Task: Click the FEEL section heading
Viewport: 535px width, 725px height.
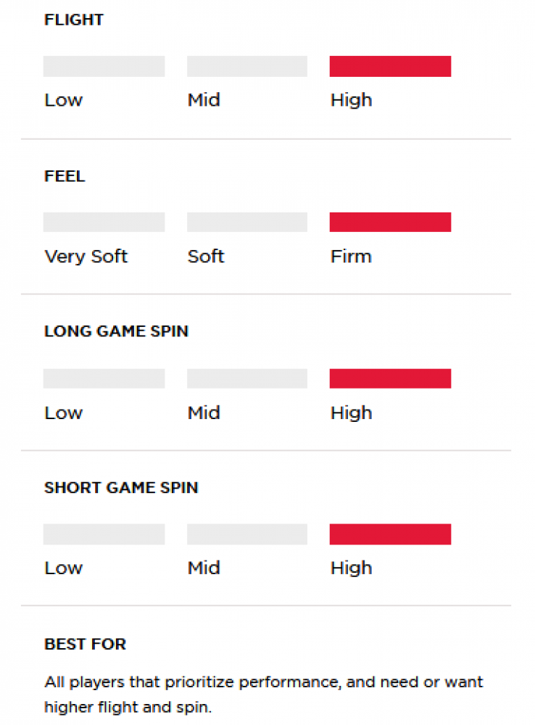Action: (x=65, y=176)
